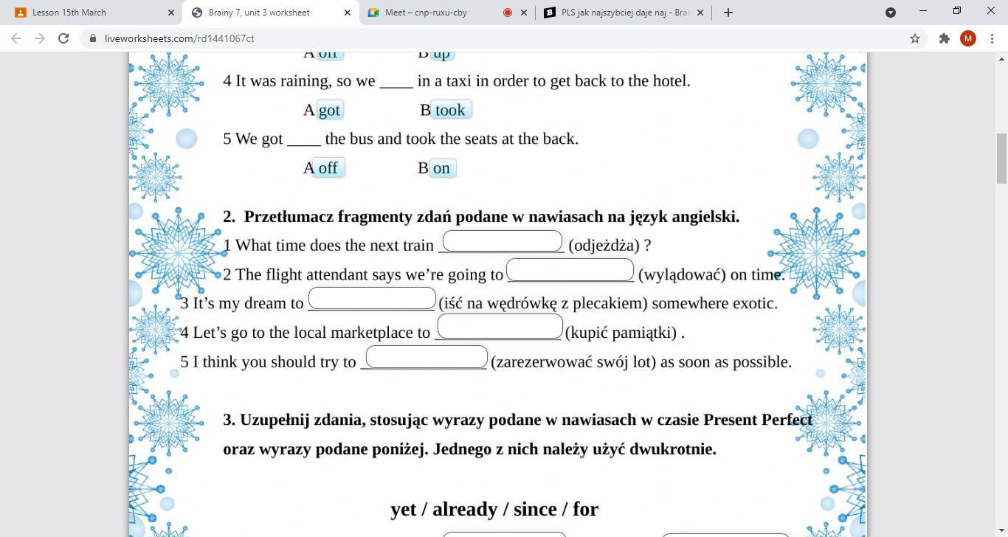Click the page vertical scrollbar thumb
Screen dimensions: 1008x537
coord(1001,159)
